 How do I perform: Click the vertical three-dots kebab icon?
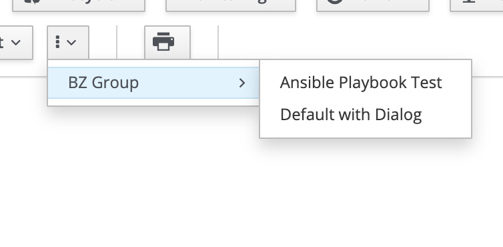click(58, 42)
